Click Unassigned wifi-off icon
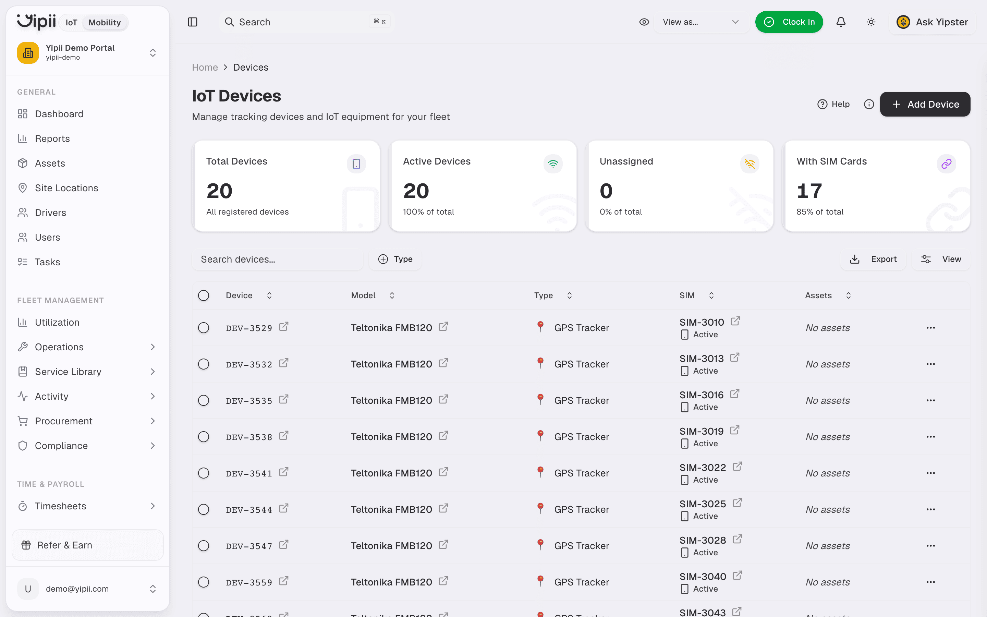The height and width of the screenshot is (617, 987). pyautogui.click(x=750, y=164)
